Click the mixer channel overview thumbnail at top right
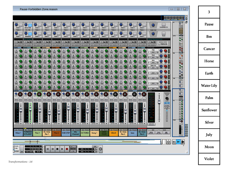228x171 pixels. pos(173,18)
